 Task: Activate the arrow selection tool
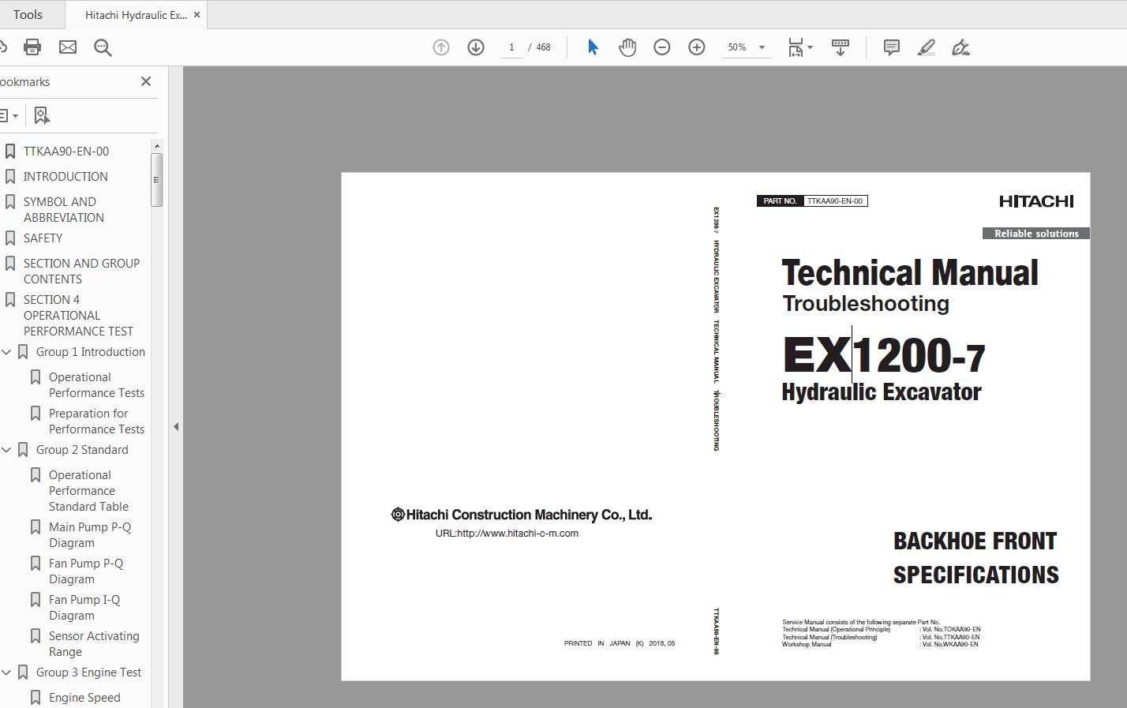click(x=593, y=47)
